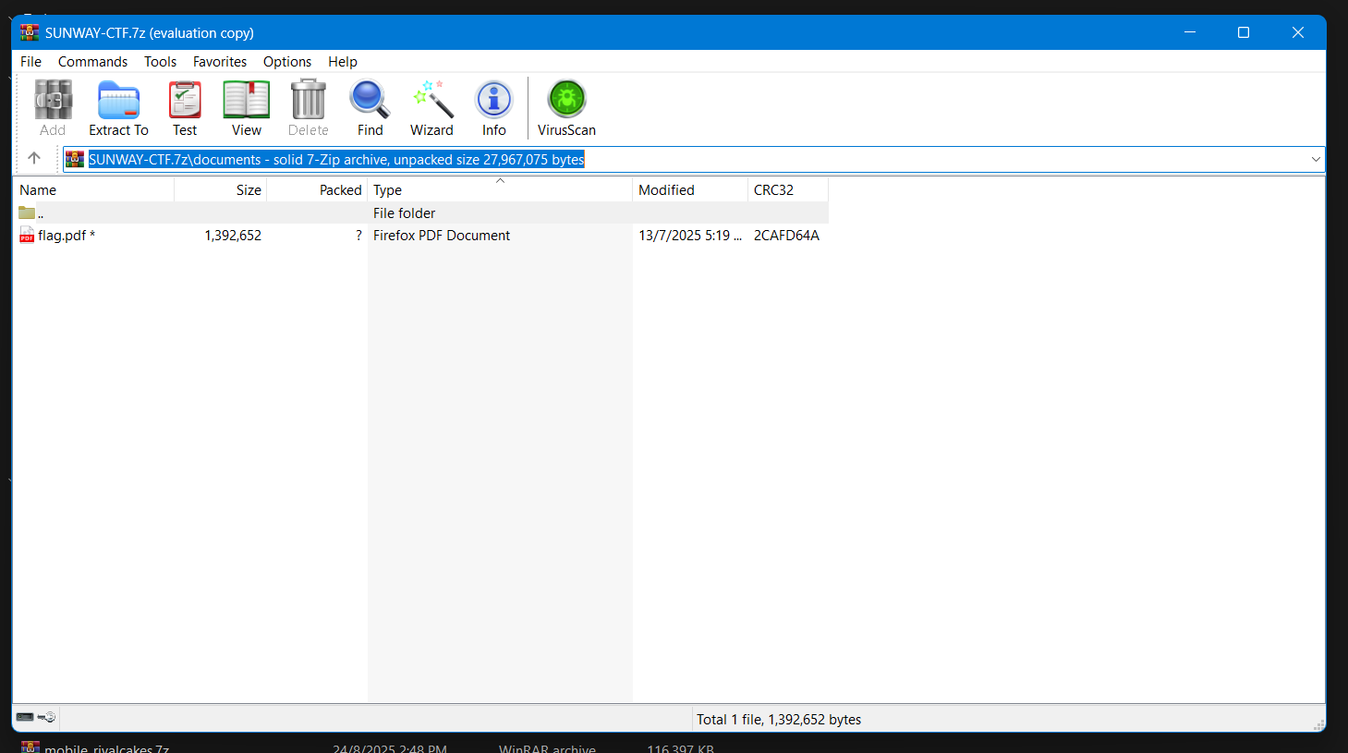The image size is (1348, 753).
Task: Sort by the CRC32 column header
Action: [x=788, y=189]
